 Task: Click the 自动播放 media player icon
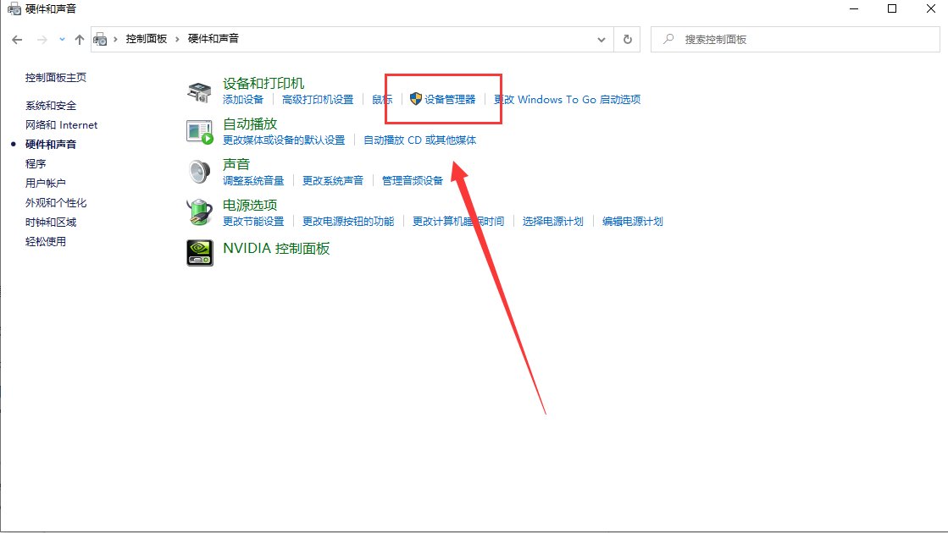[x=198, y=129]
